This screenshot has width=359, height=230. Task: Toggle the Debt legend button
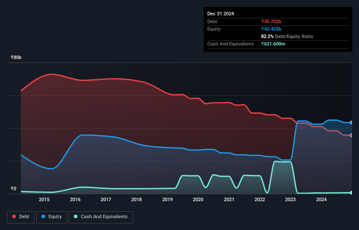coord(21,217)
